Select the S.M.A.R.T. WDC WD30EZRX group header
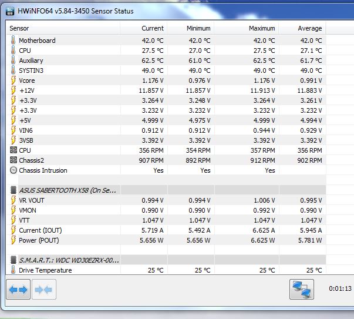Image resolution: width=354 pixels, height=319 pixels. pyautogui.click(x=69, y=260)
